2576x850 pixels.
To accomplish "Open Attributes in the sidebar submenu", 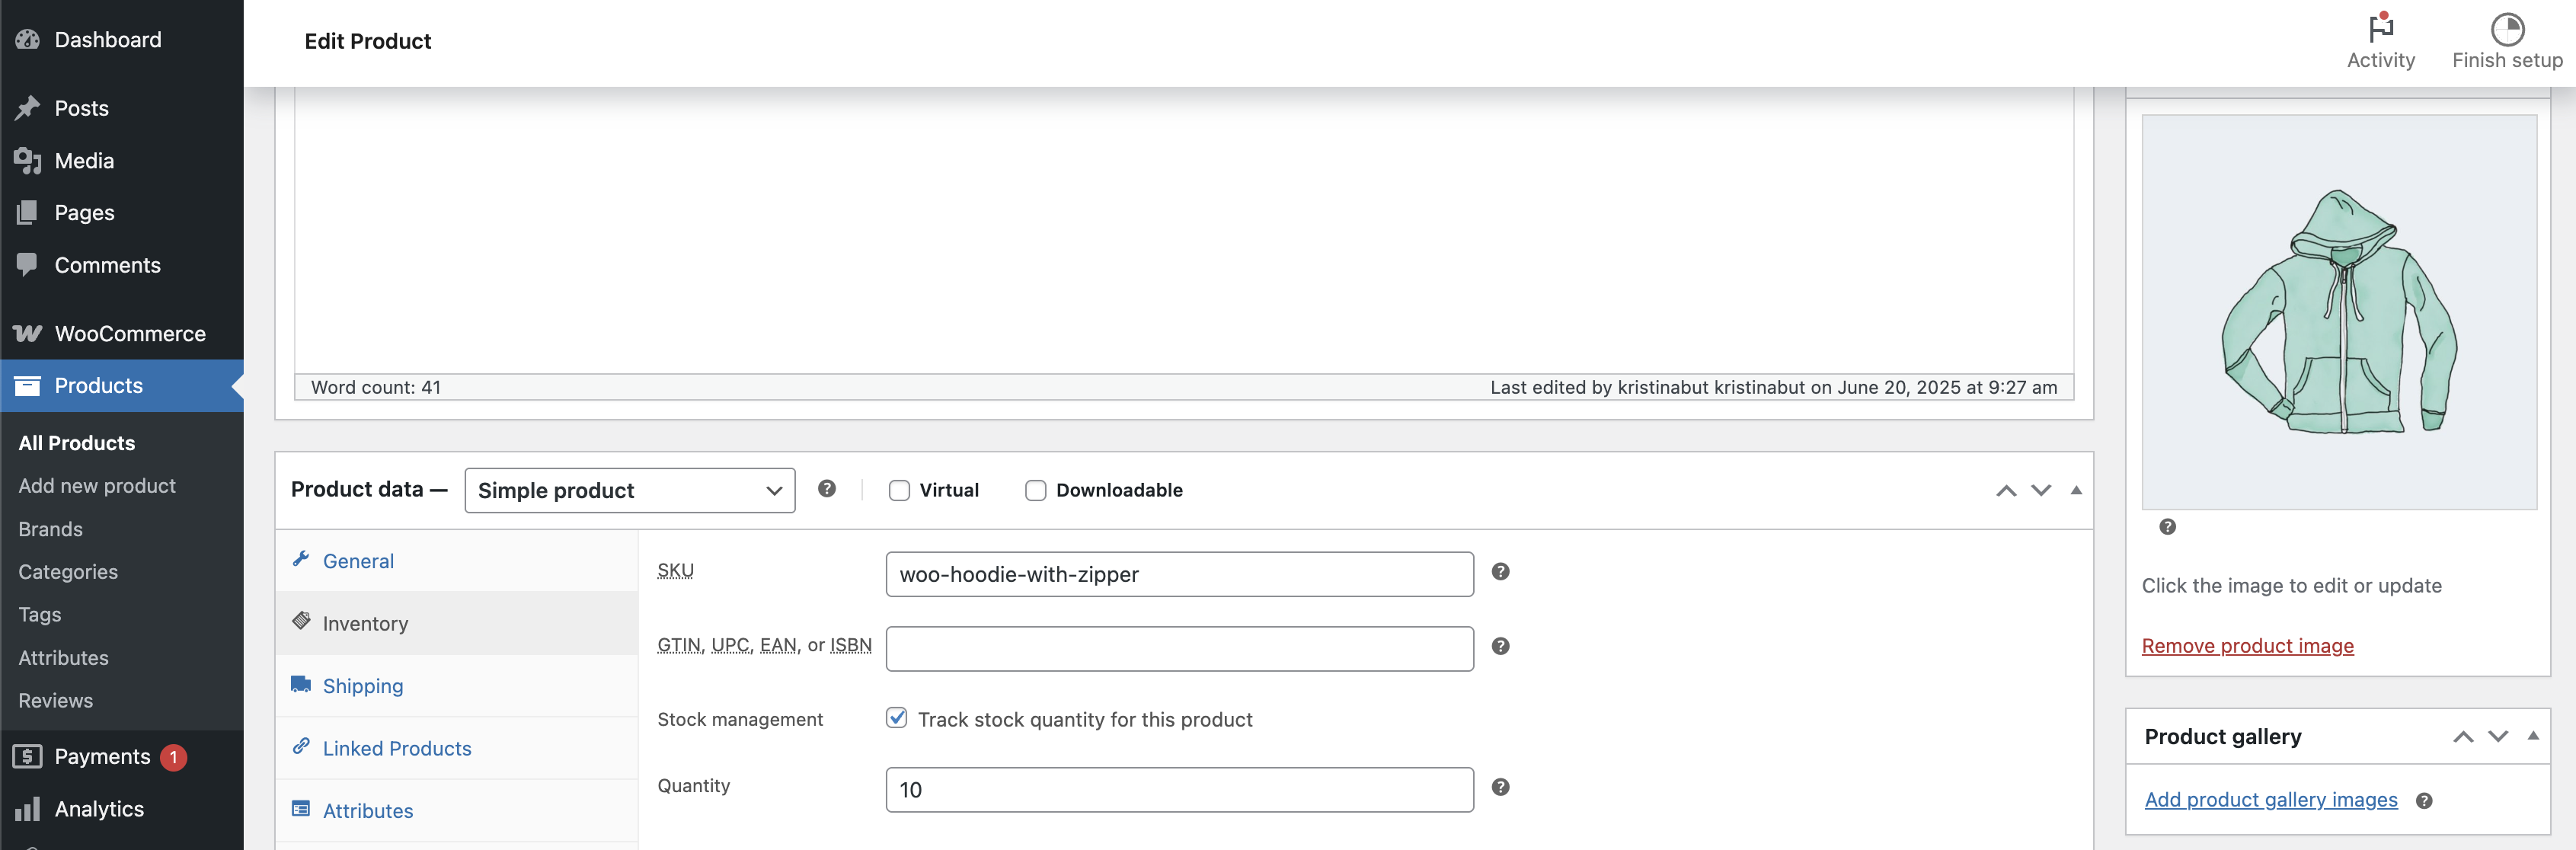I will pyautogui.click(x=63, y=658).
